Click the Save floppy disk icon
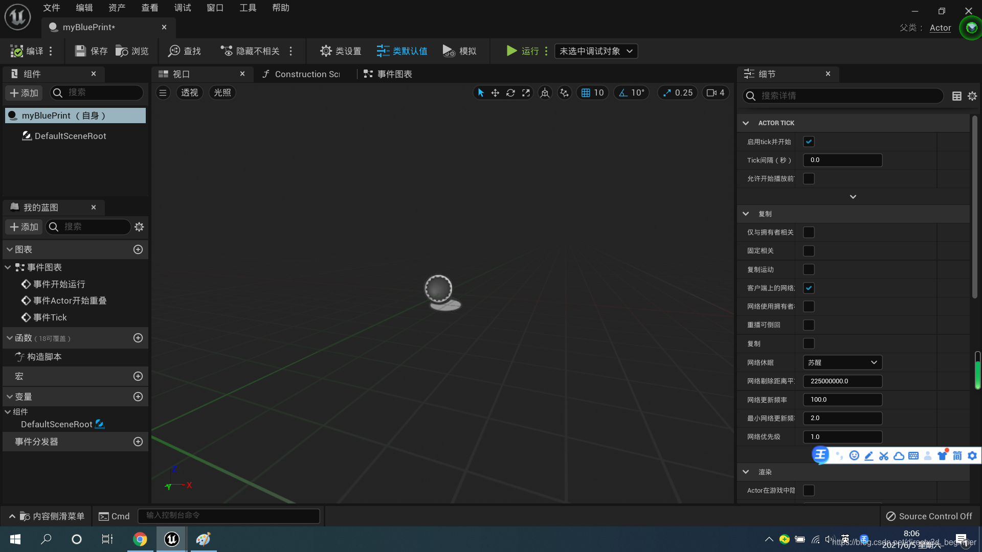 click(80, 51)
